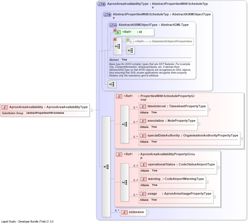Viewport: 248px width, 223px height.
Task: Select sequence compositor in ApronAreaAvailabilityPropertyGroup
Action: 125,182
